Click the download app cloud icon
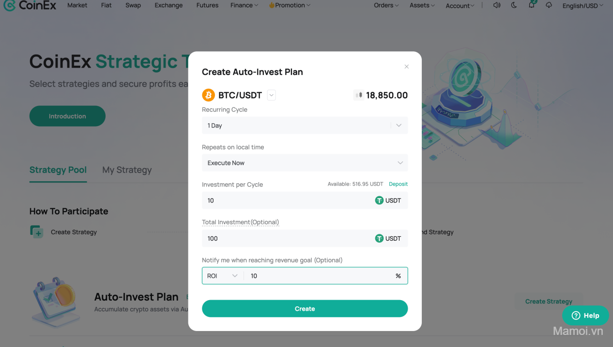The width and height of the screenshot is (613, 347). tap(549, 5)
